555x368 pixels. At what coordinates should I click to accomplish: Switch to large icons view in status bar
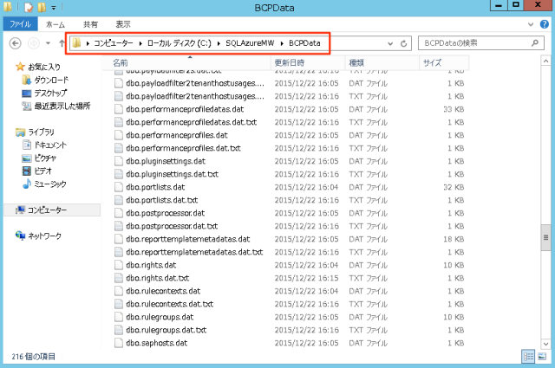click(x=542, y=357)
